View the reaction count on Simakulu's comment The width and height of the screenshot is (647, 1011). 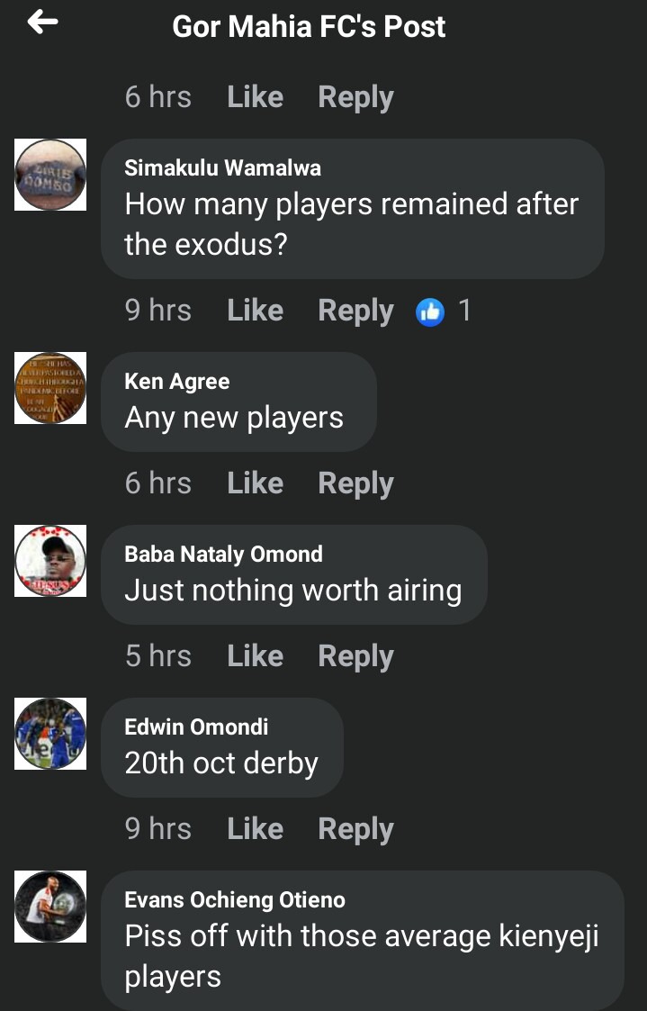(464, 311)
